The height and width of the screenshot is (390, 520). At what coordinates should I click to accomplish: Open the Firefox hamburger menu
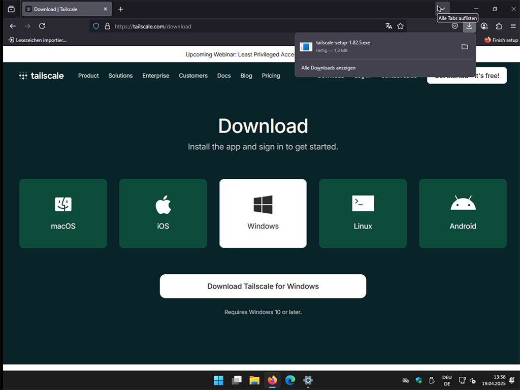tap(513, 26)
